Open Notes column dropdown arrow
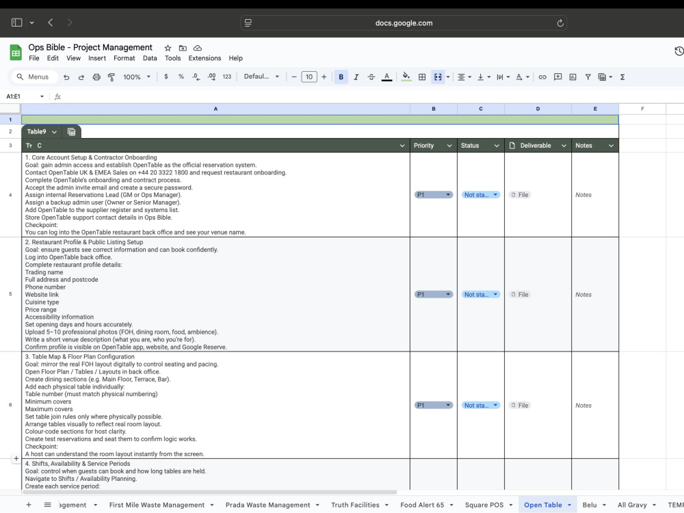 point(611,146)
